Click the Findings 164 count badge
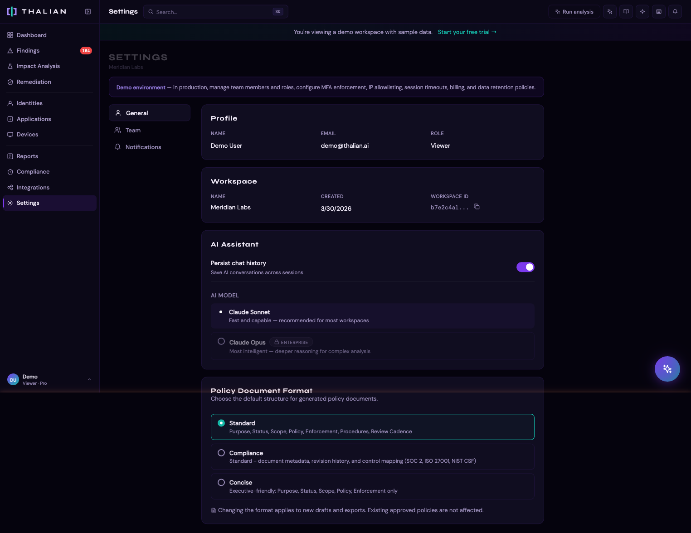Image resolution: width=691 pixels, height=533 pixels. [x=86, y=51]
